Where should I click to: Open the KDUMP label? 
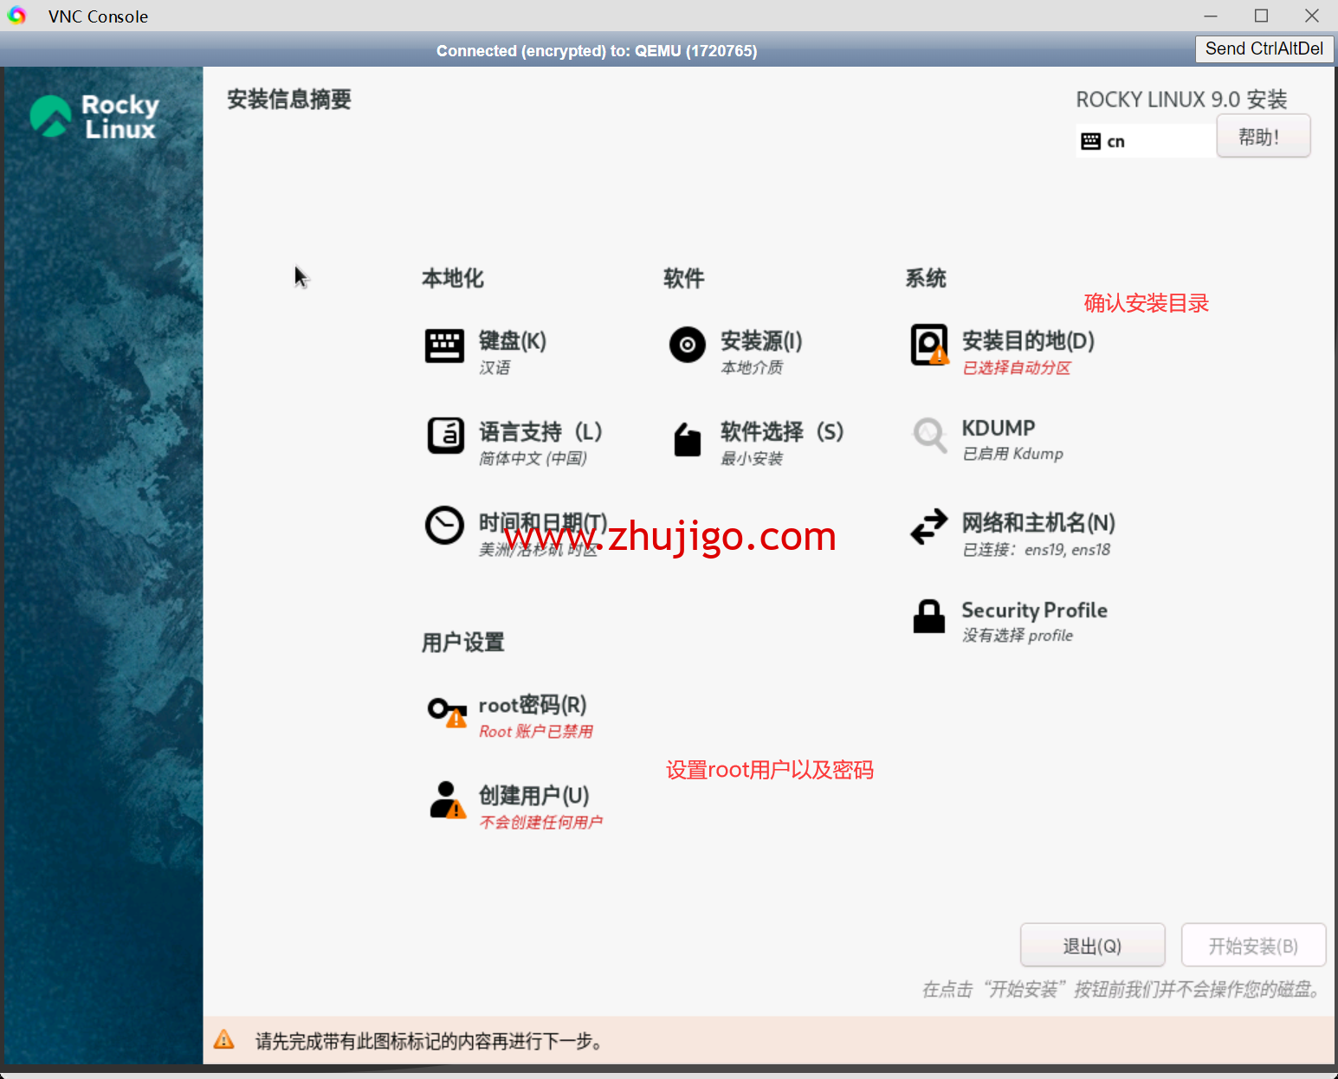[x=999, y=429]
